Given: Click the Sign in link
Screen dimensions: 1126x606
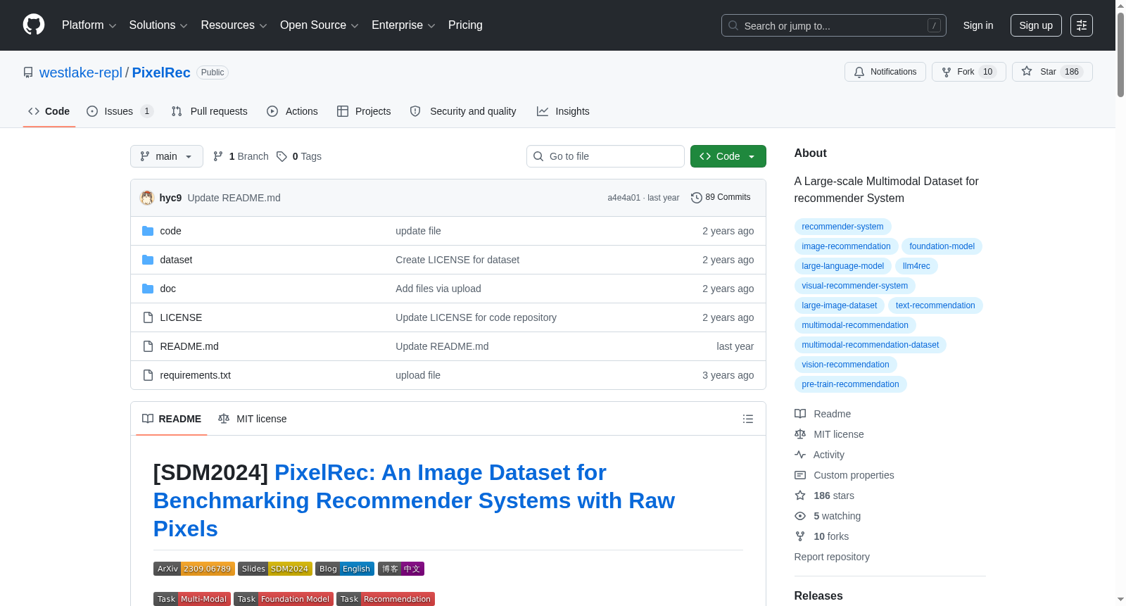Looking at the screenshot, I should pyautogui.click(x=978, y=25).
